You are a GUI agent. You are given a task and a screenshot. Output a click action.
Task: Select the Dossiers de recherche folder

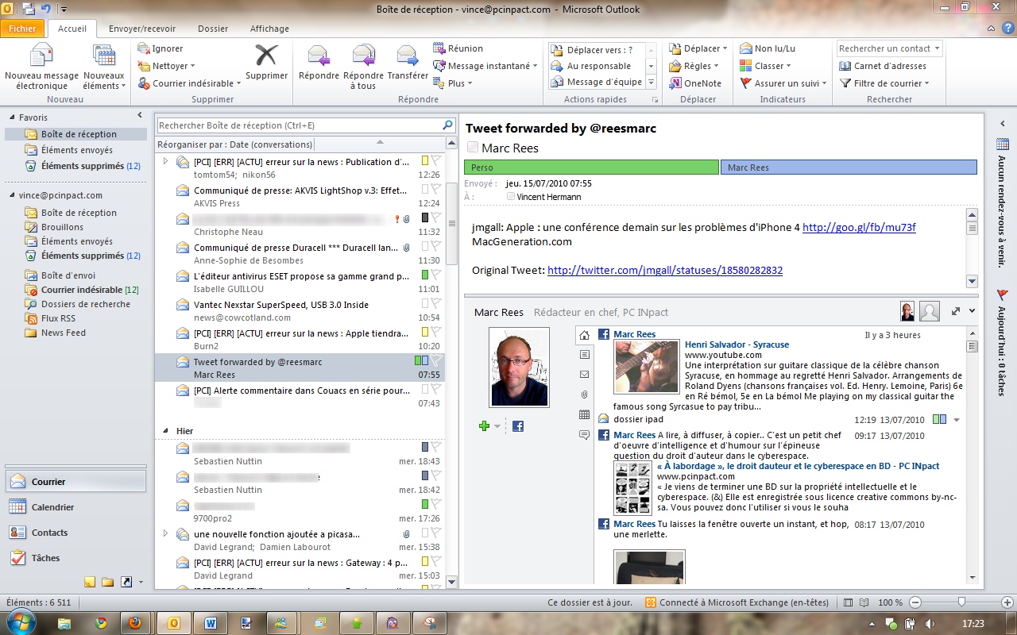85,304
